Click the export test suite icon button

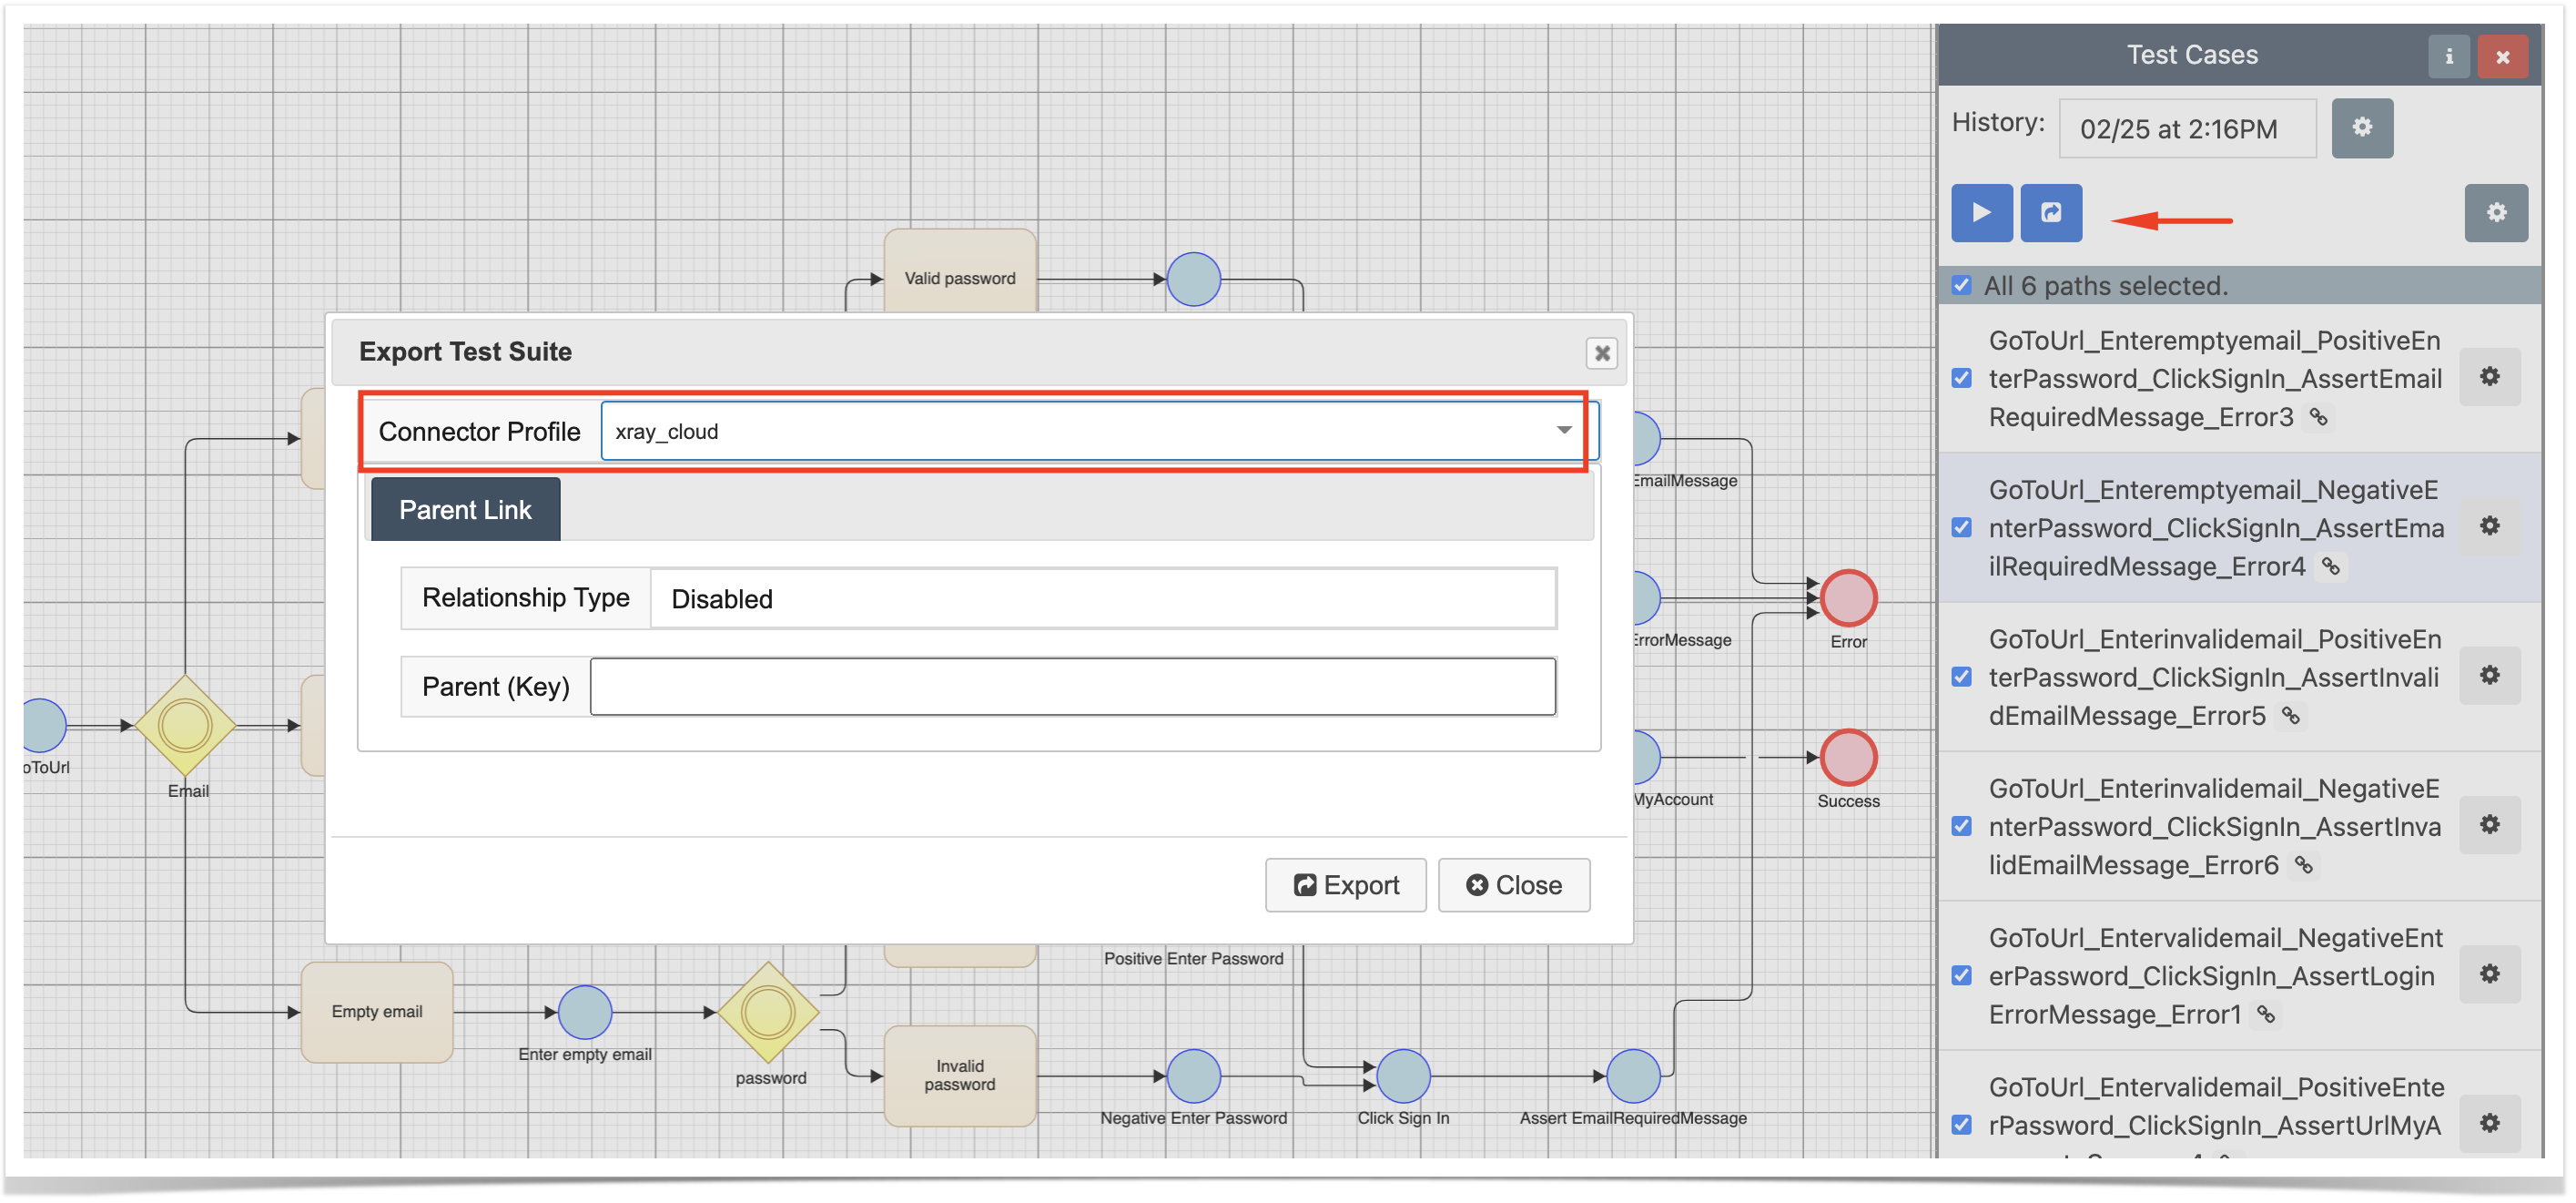point(2050,213)
